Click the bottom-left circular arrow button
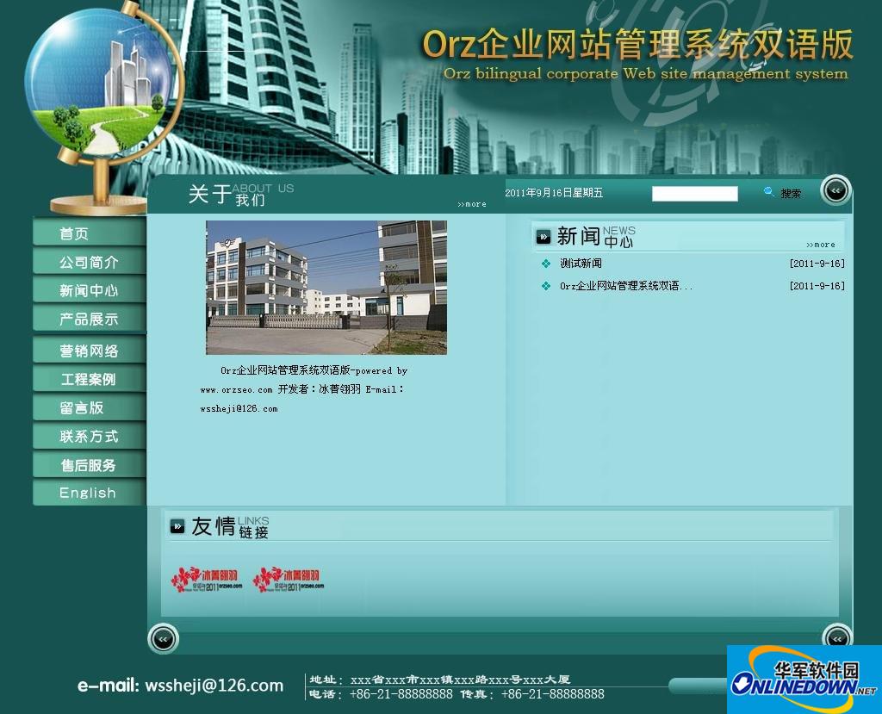 [x=163, y=639]
